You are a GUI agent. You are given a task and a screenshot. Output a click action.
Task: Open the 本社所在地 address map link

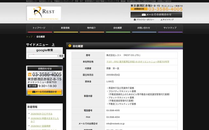click(138, 62)
